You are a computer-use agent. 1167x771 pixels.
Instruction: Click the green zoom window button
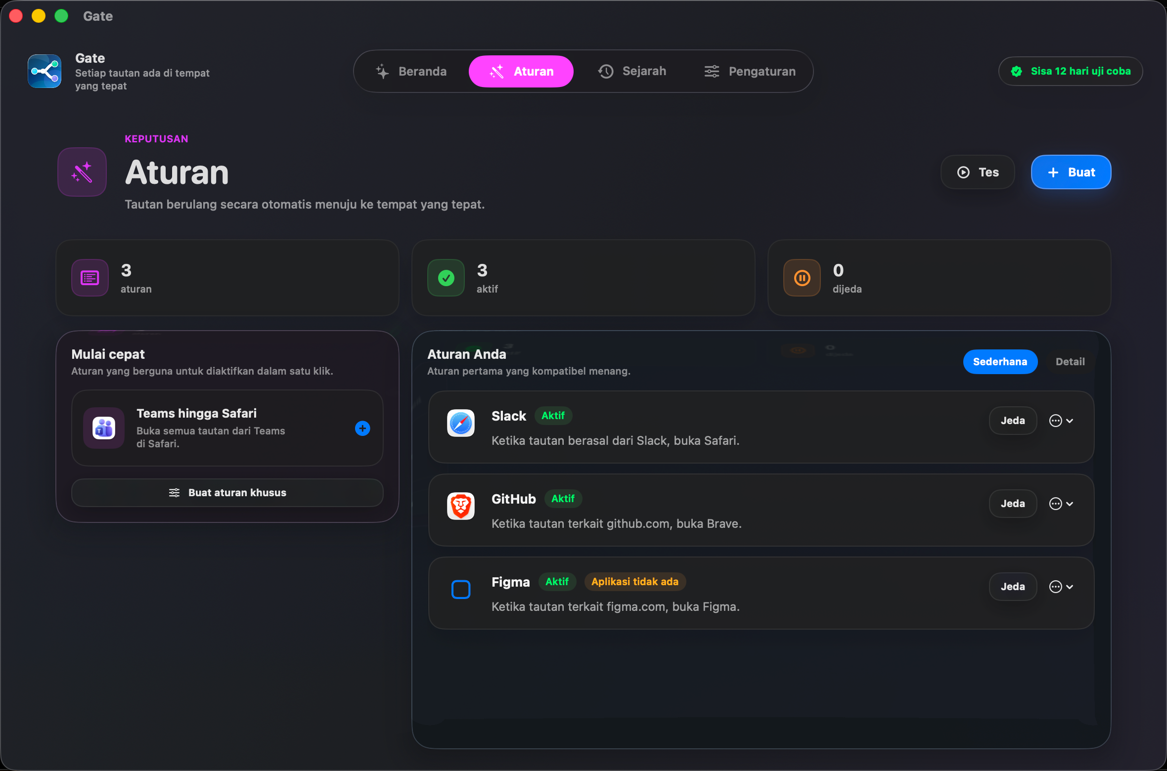tap(61, 16)
